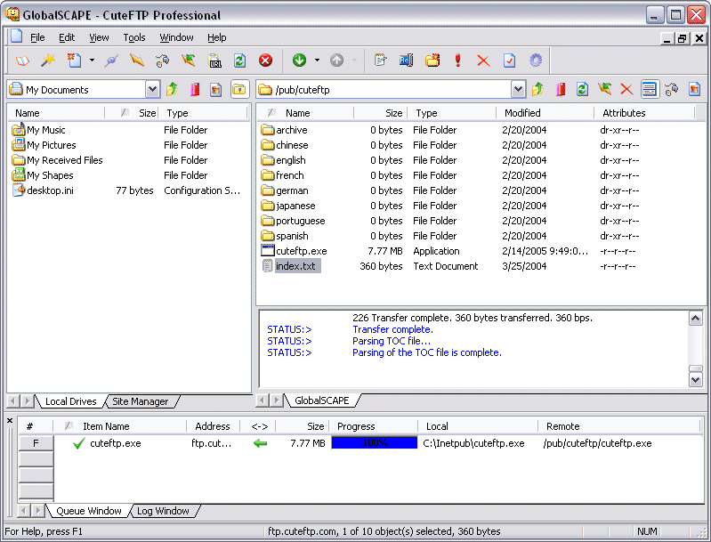
Task: Click the green Download arrow icon
Action: [x=299, y=61]
